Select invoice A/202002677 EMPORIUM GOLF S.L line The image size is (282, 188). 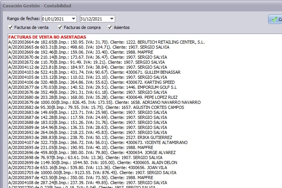[92, 87]
